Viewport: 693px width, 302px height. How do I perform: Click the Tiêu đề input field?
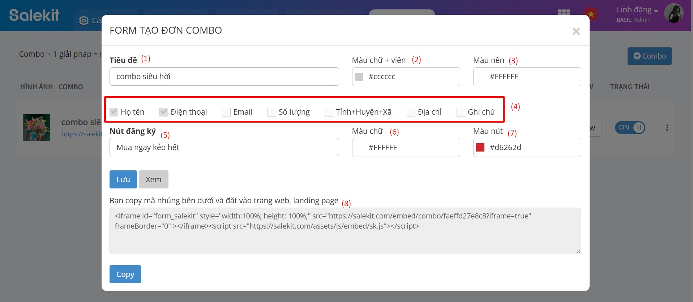(x=224, y=76)
